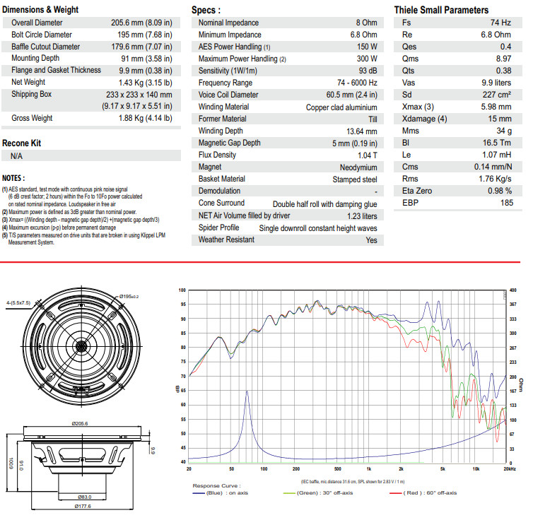Select Sensitivity value 93 dB

coord(368,71)
